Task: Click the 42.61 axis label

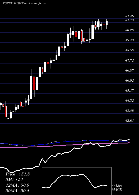Action: pyautogui.click(x=130, y=121)
